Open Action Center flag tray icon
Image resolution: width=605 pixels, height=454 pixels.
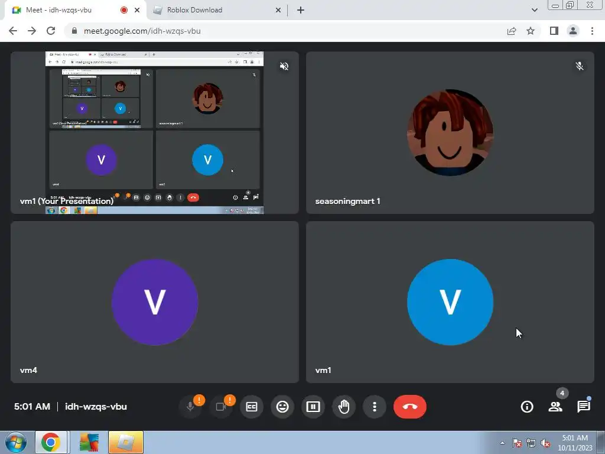coord(516,443)
